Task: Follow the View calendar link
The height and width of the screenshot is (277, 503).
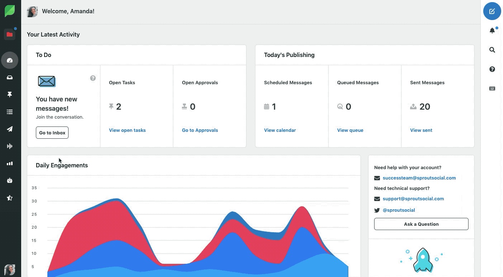Action: (280, 130)
